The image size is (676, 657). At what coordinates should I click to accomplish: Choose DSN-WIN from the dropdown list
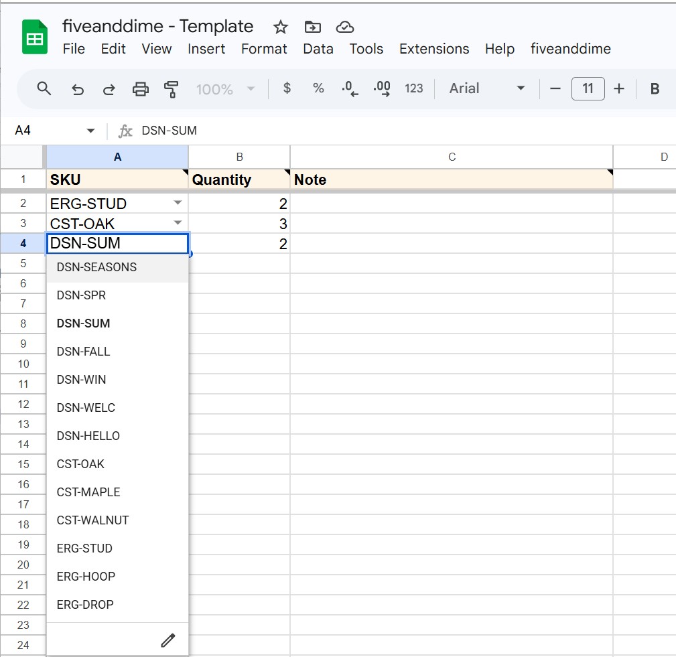click(x=117, y=379)
